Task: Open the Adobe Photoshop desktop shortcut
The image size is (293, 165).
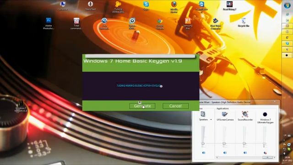Action: point(49,23)
